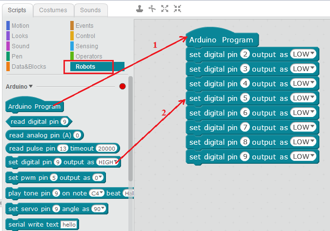Image resolution: width=330 pixels, height=231 pixels.
Task: Open the Events block category
Action: coord(84,26)
